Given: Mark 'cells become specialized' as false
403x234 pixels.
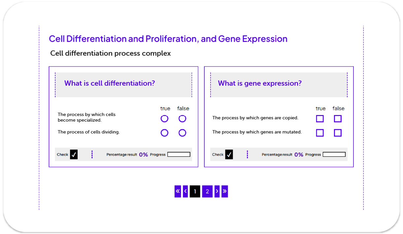Looking at the screenshot, I should 182,119.
